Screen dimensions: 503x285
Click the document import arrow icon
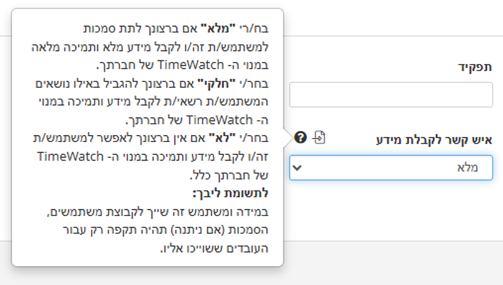click(319, 138)
